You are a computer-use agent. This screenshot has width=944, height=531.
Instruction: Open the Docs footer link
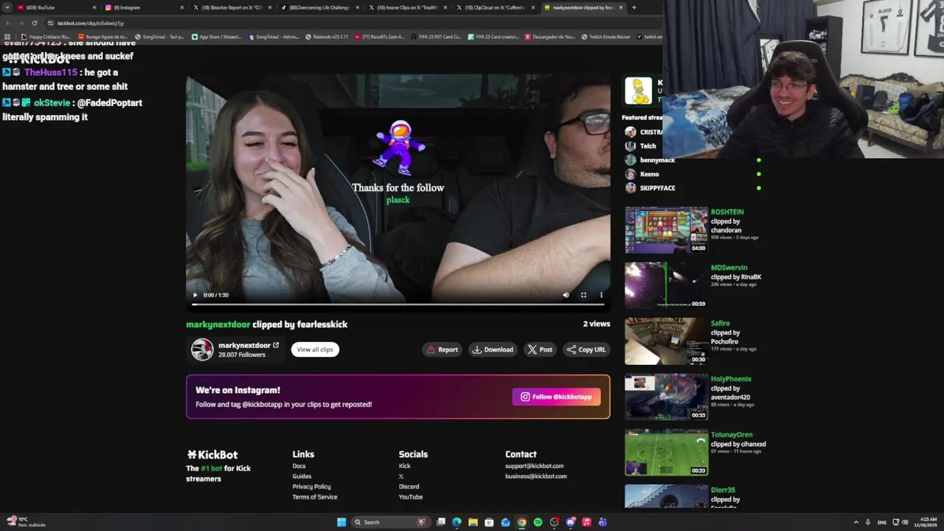pyautogui.click(x=299, y=466)
